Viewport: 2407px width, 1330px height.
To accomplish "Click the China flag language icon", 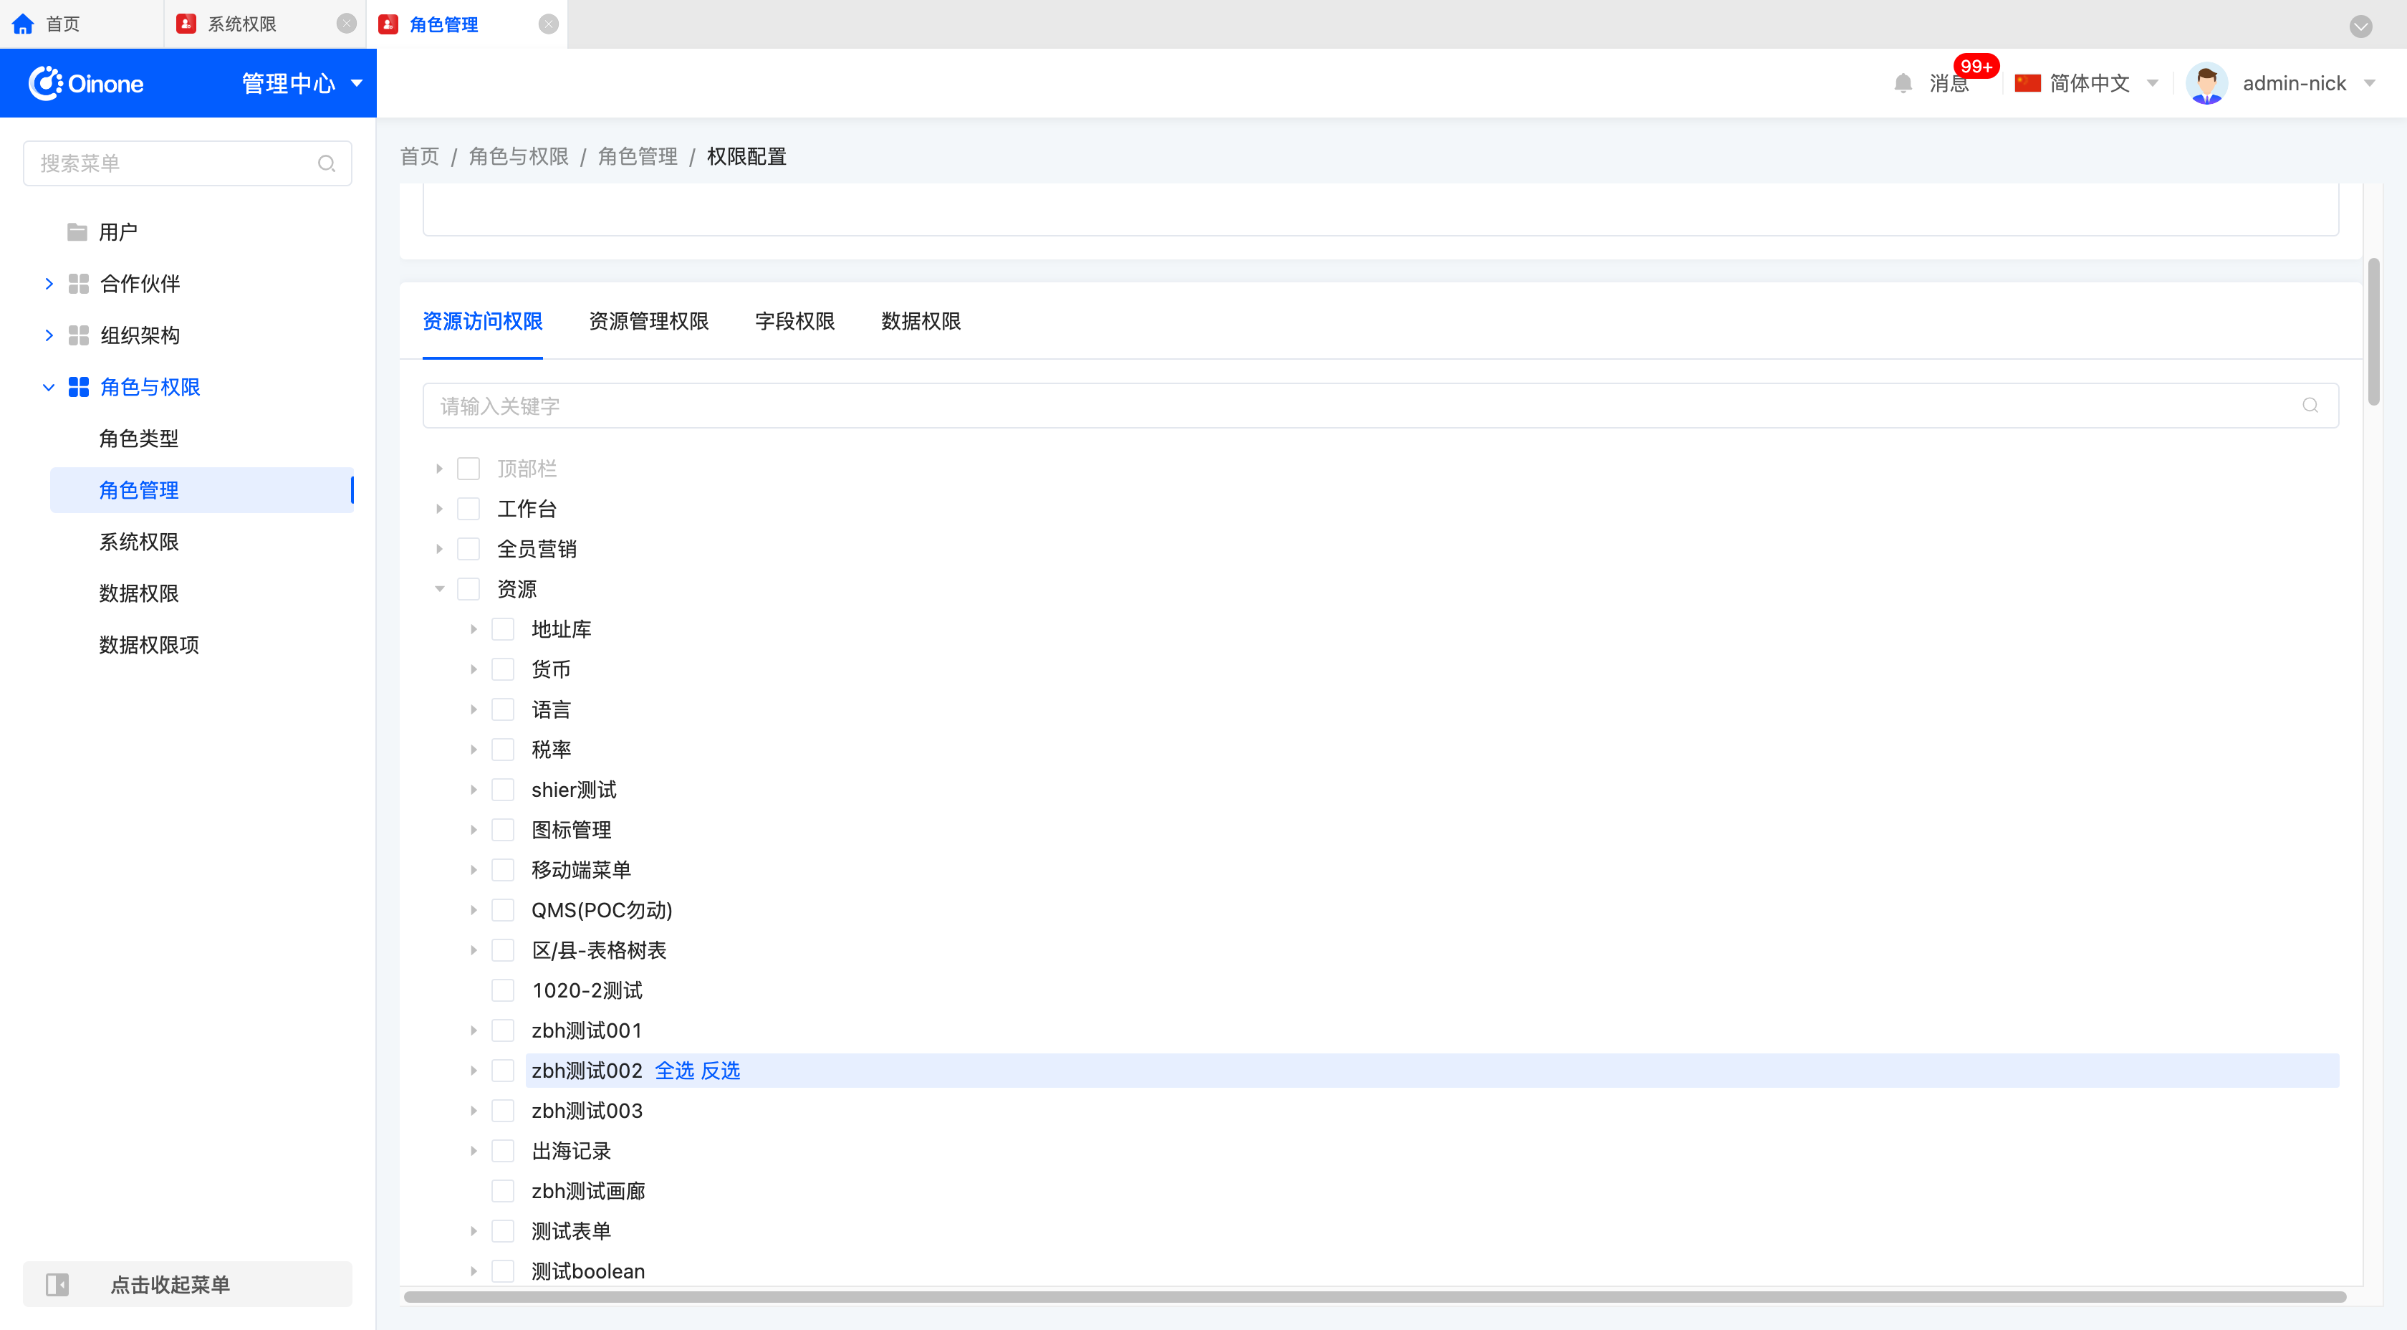I will [x=2027, y=83].
